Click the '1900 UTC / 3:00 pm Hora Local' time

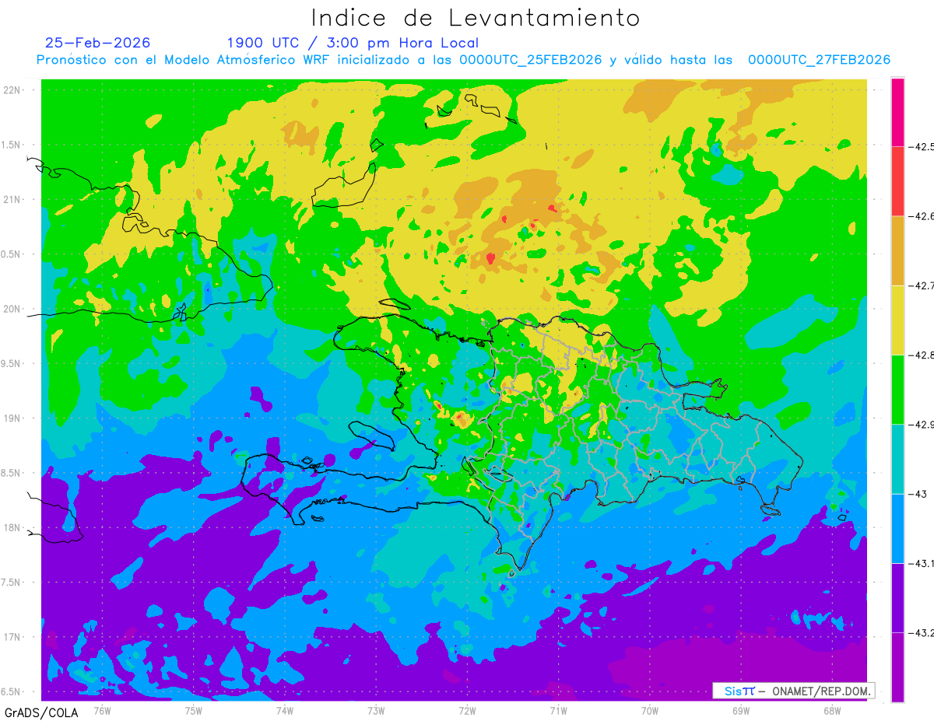[x=353, y=43]
